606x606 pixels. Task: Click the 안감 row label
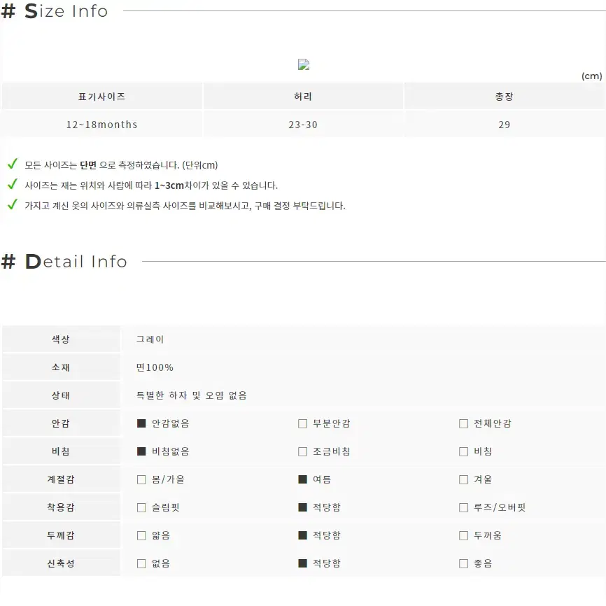[61, 423]
